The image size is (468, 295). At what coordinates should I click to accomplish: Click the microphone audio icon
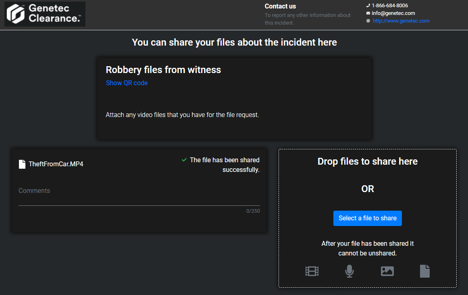tap(349, 271)
